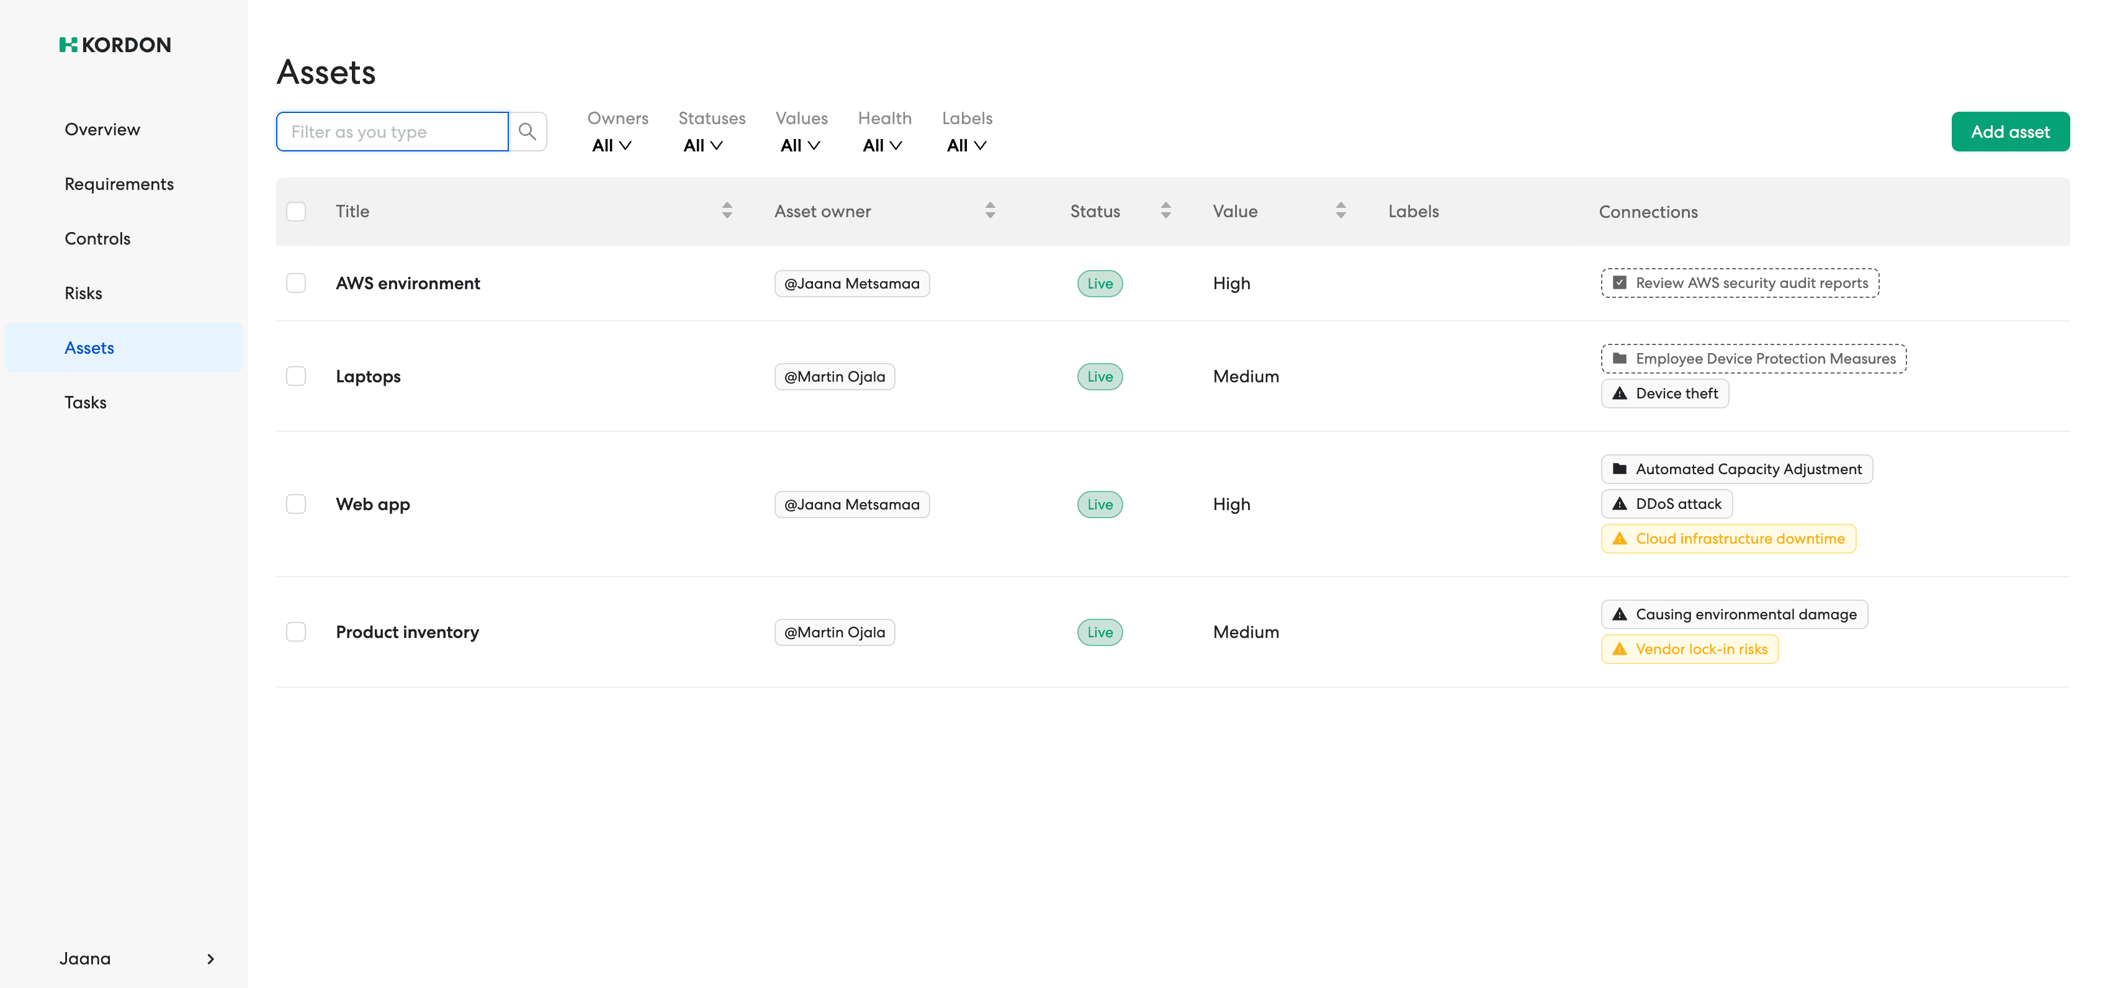The width and height of the screenshot is (2110, 988).
Task: Sort by Status column arrows
Action: (x=1165, y=210)
